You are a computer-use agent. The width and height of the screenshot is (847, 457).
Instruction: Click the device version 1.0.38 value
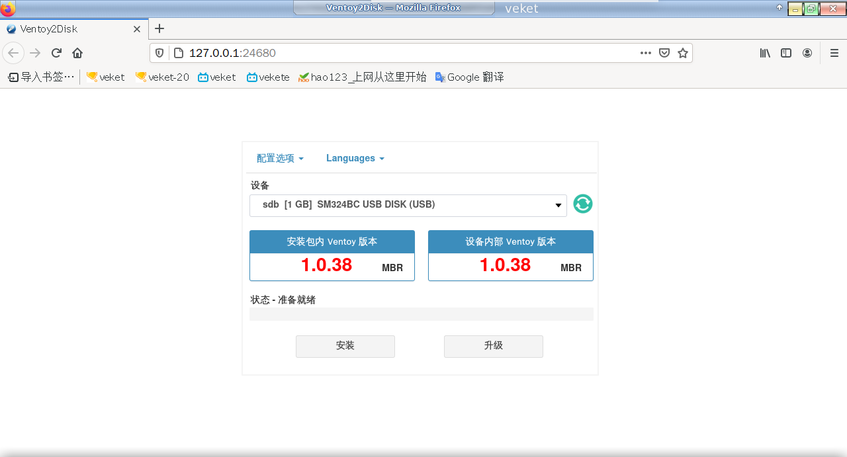[505, 265]
